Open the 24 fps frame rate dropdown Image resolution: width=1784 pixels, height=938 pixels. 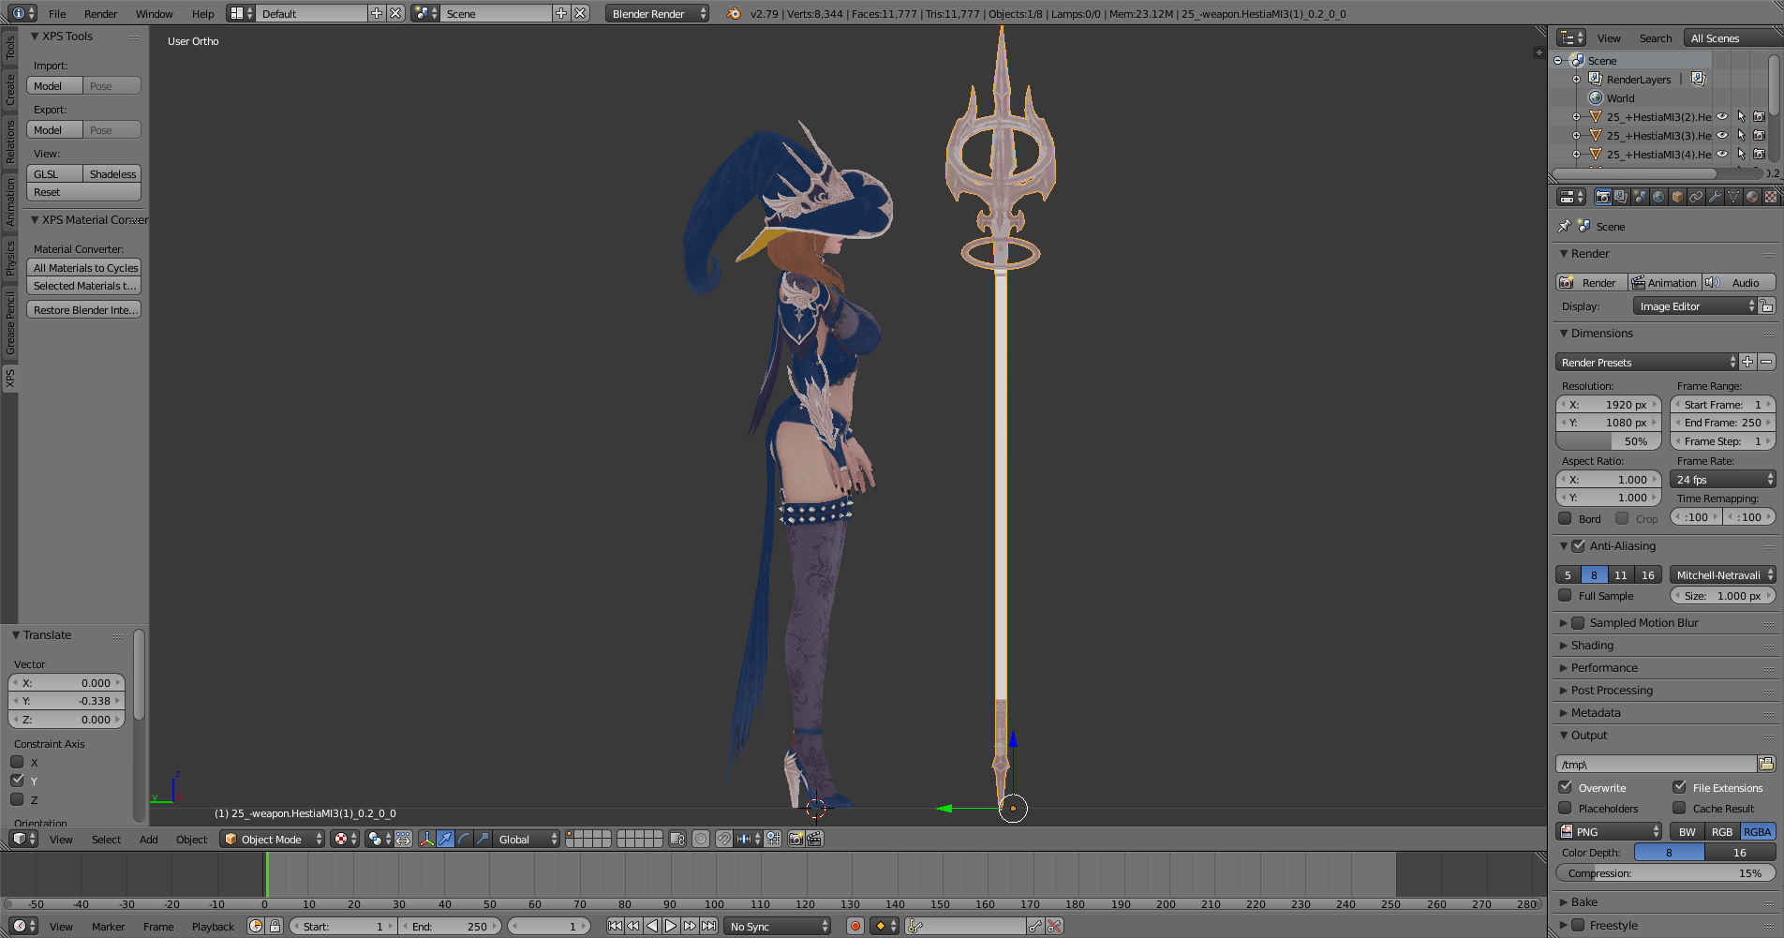point(1723,479)
